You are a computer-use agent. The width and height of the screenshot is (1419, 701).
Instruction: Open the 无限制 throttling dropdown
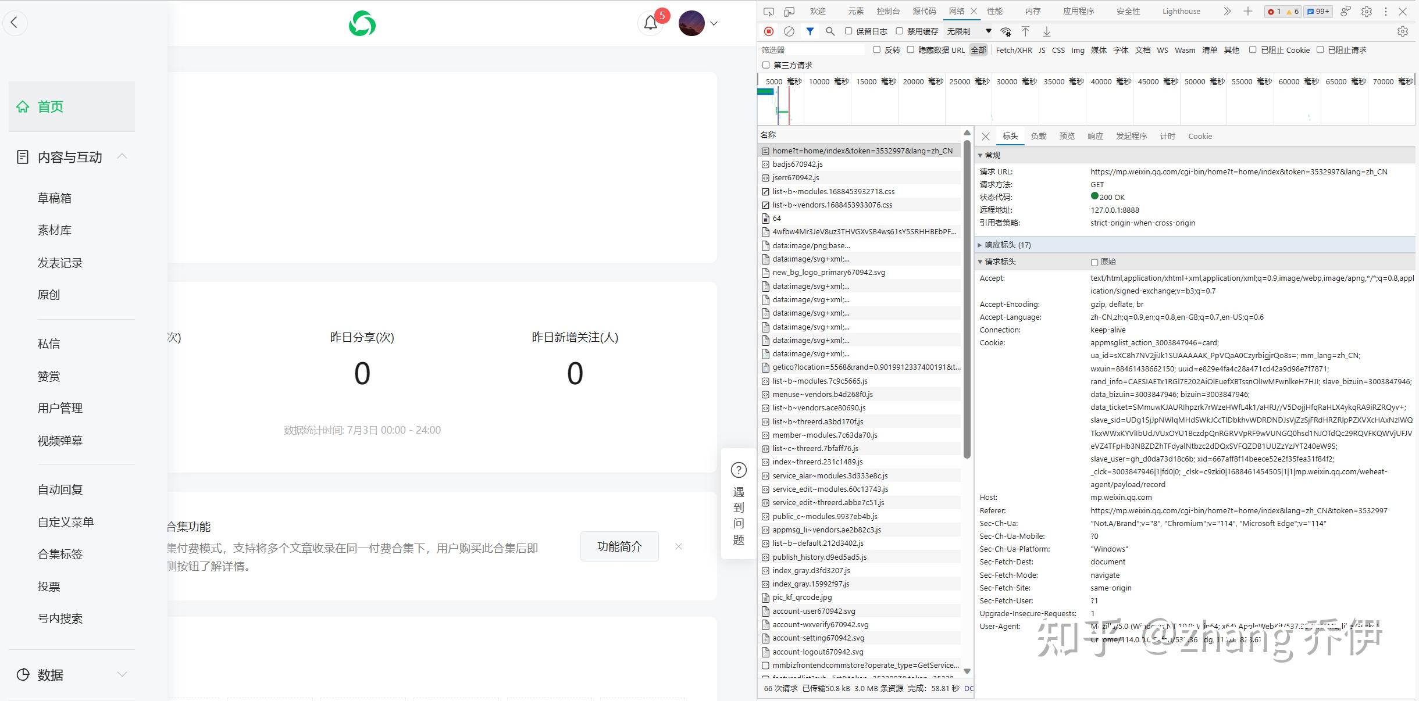(969, 31)
